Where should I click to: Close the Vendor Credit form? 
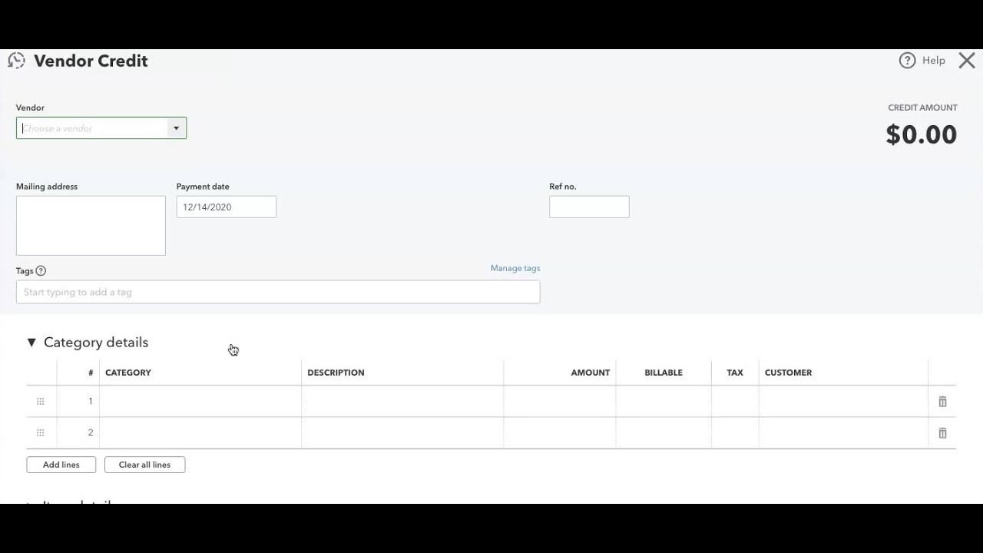(x=967, y=61)
